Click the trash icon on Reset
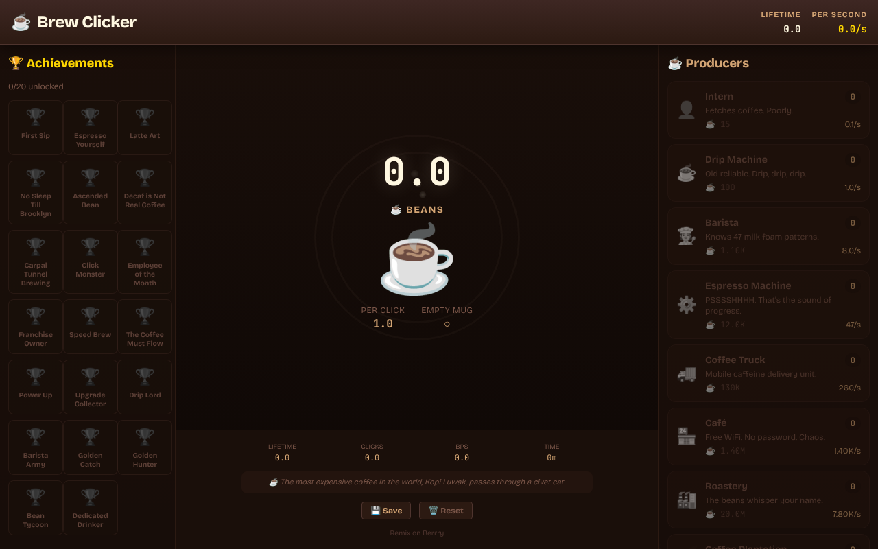The width and height of the screenshot is (878, 549). (434, 510)
